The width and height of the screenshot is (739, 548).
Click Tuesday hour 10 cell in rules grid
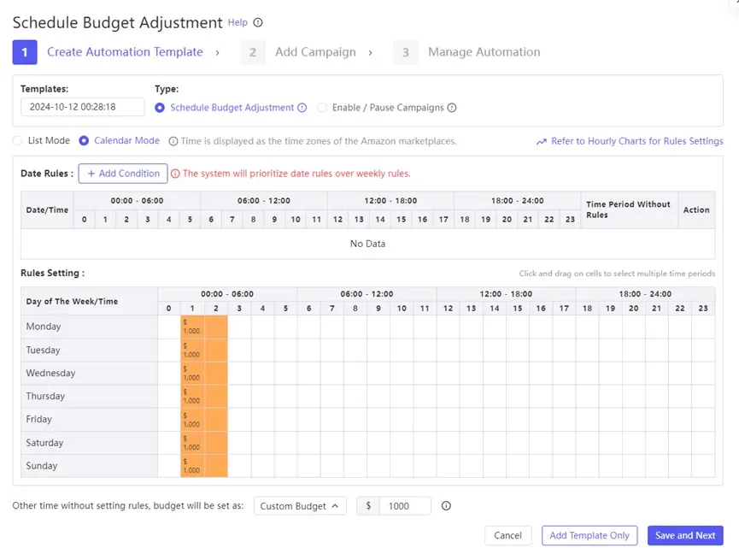[402, 350]
